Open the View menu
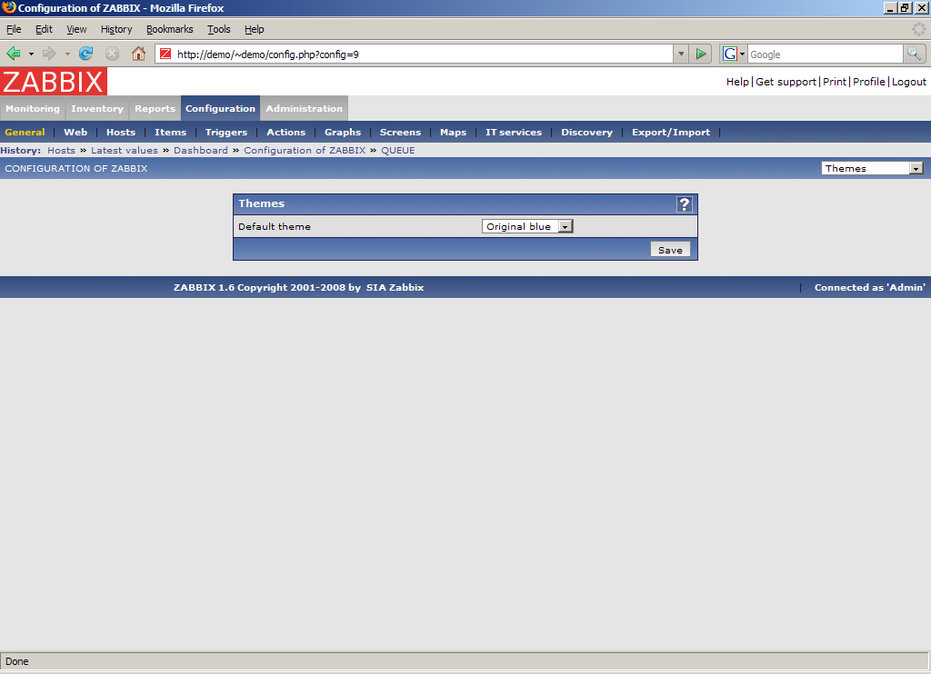Image resolution: width=931 pixels, height=674 pixels. point(76,29)
